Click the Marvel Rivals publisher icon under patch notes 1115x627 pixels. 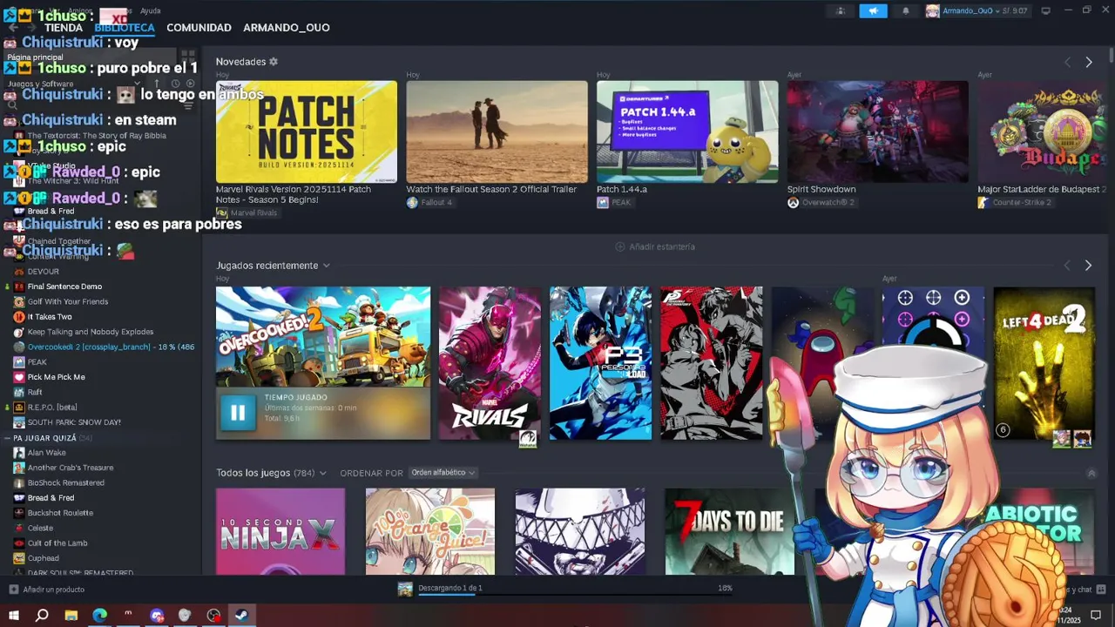tap(221, 212)
